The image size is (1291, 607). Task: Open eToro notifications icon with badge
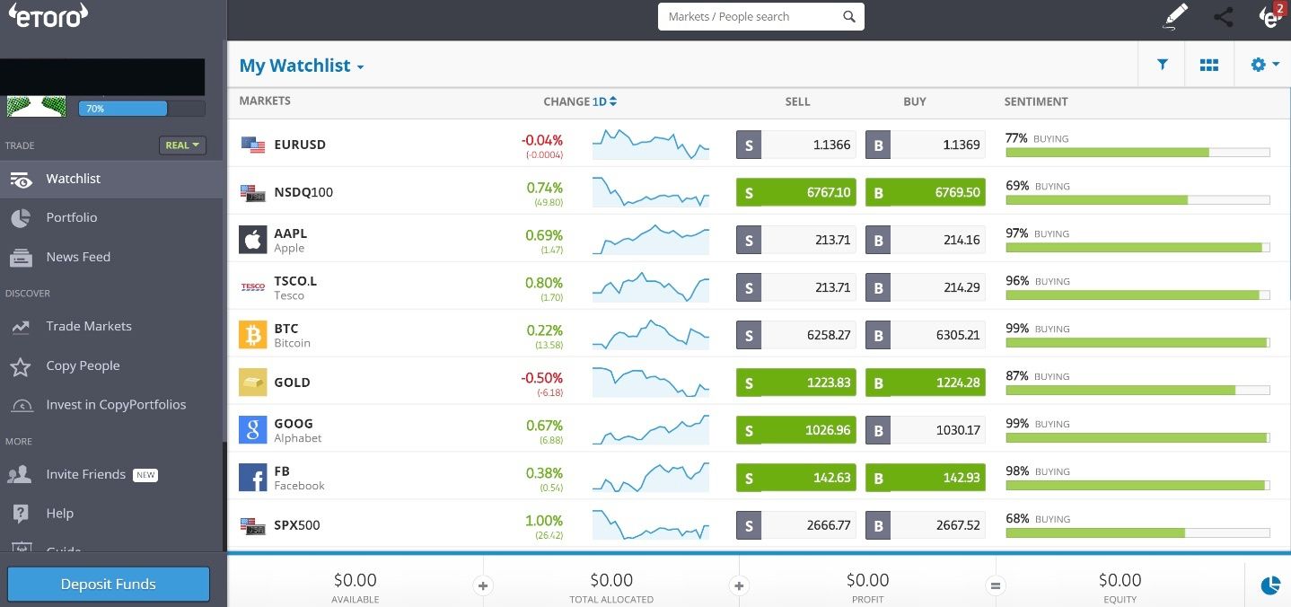coord(1270,16)
